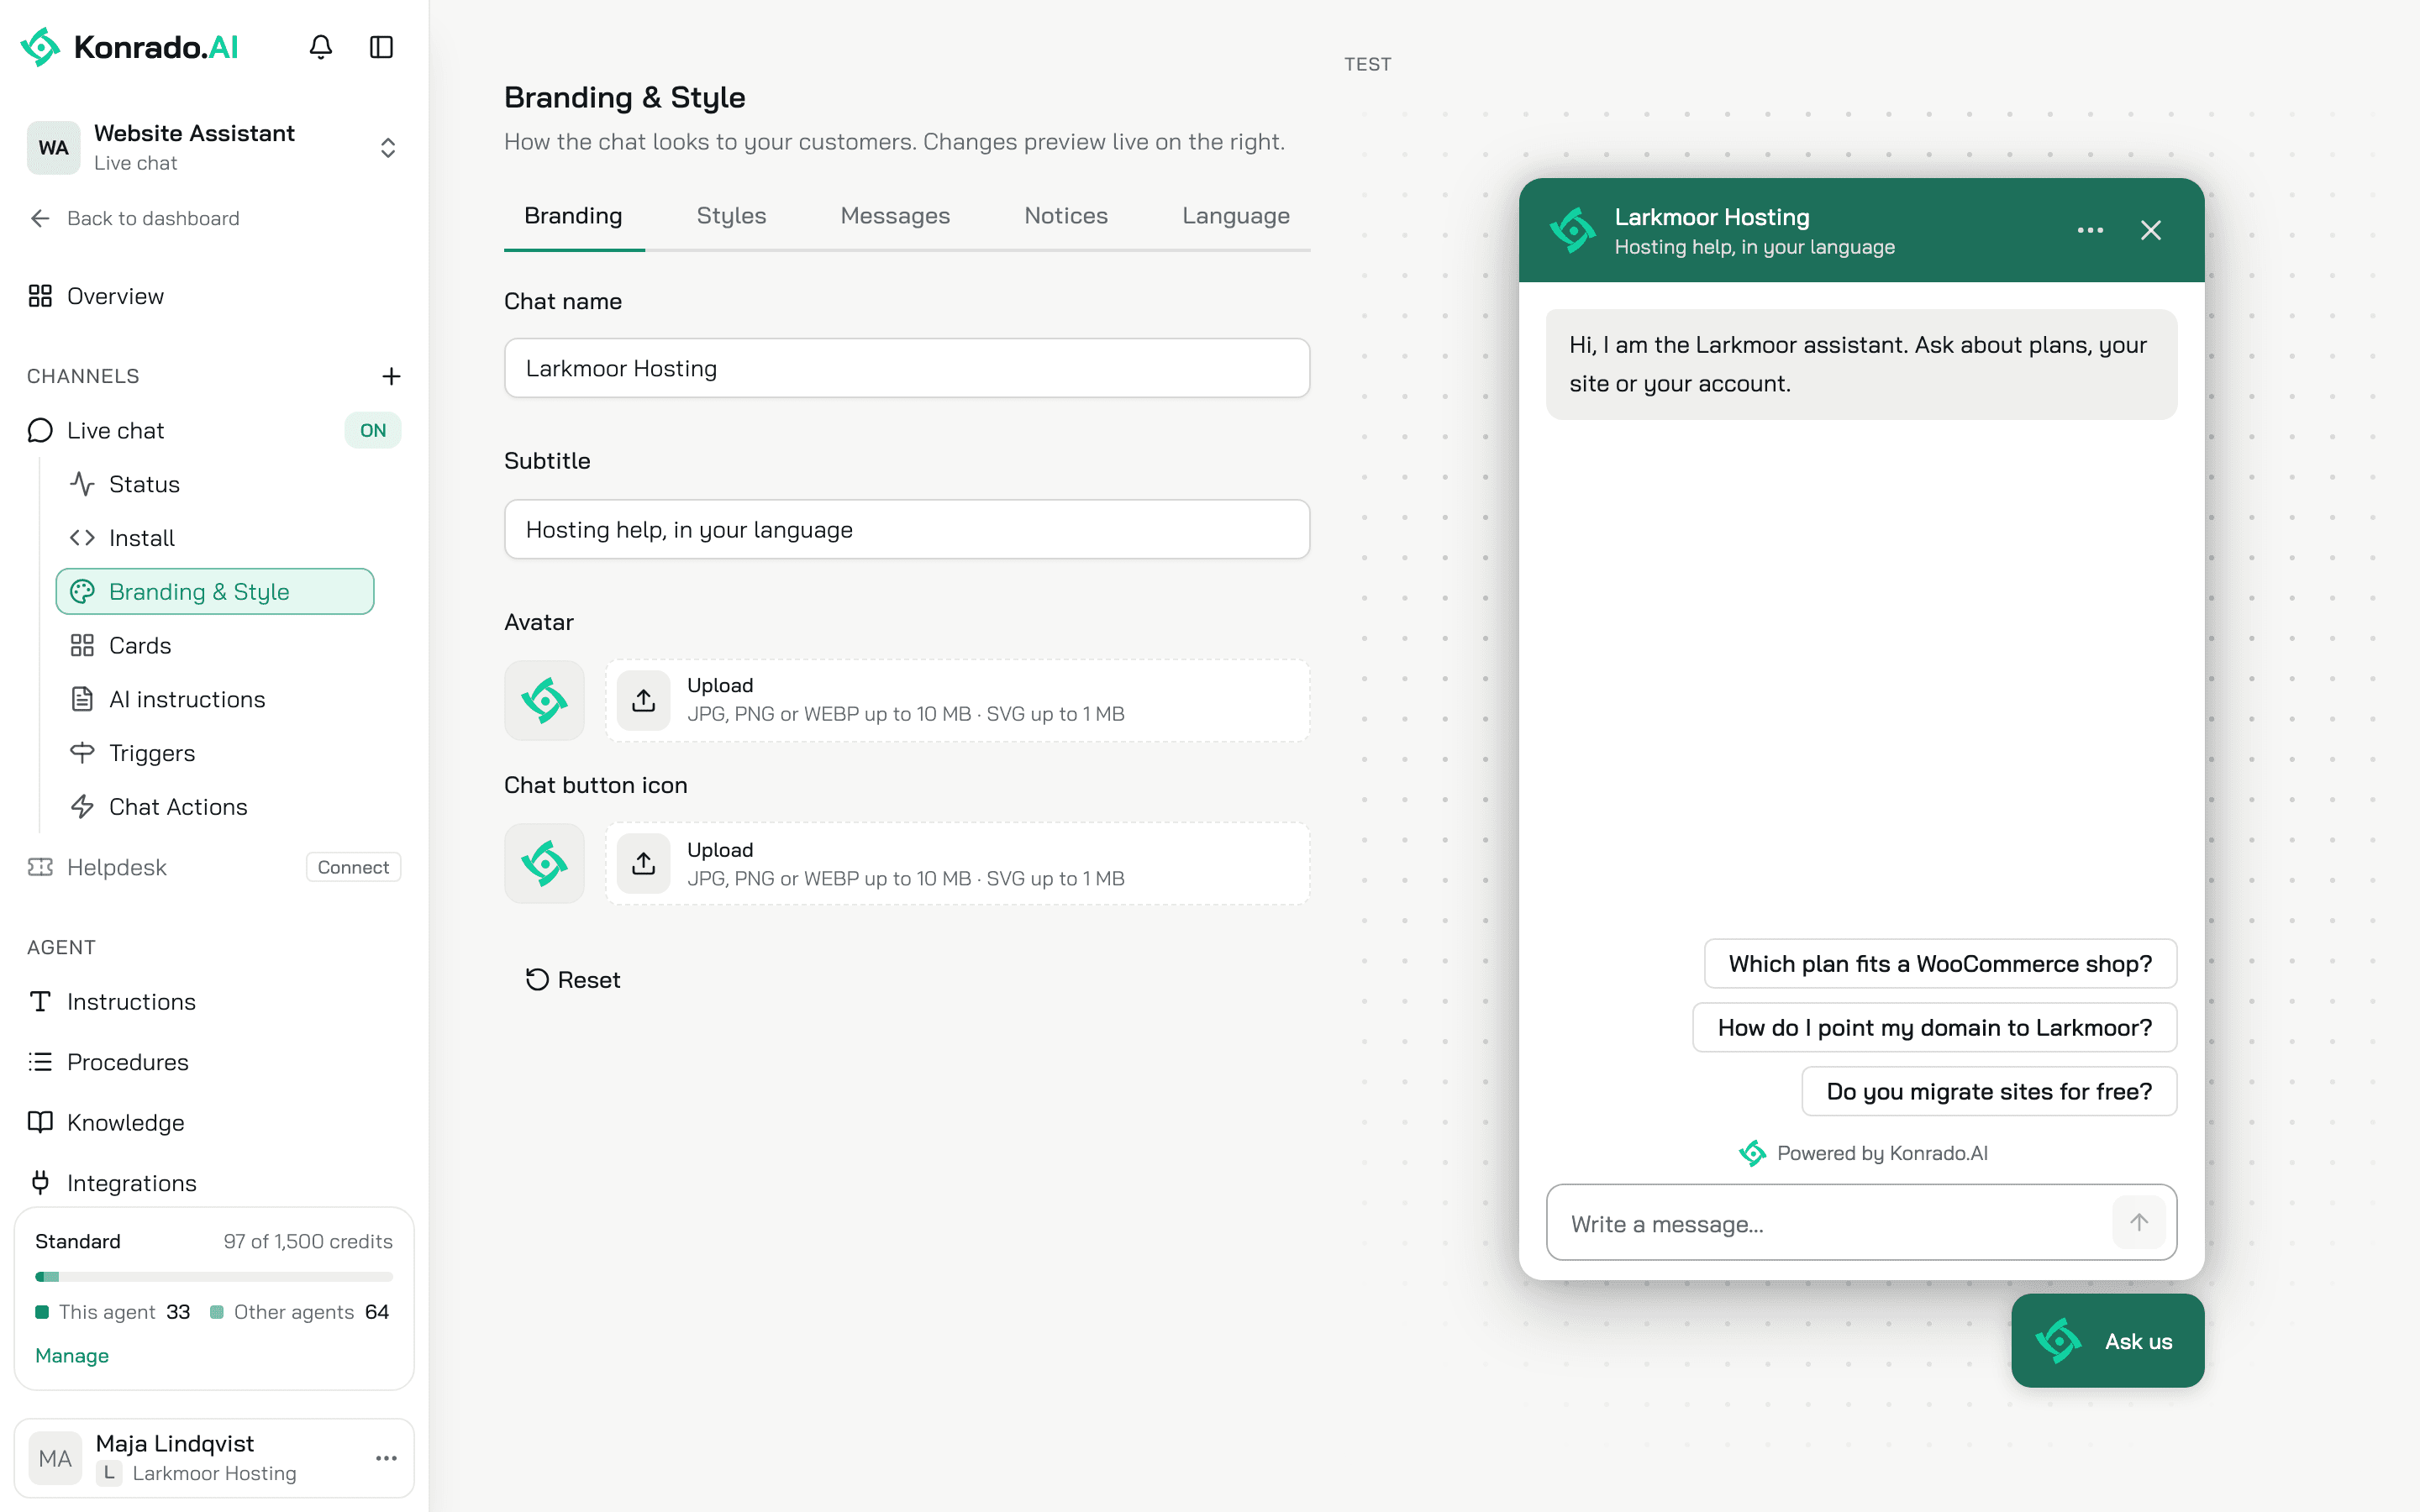This screenshot has width=2420, height=1512.
Task: Choose 'Which plan fits a WooCommerce shop?'
Action: (1940, 963)
